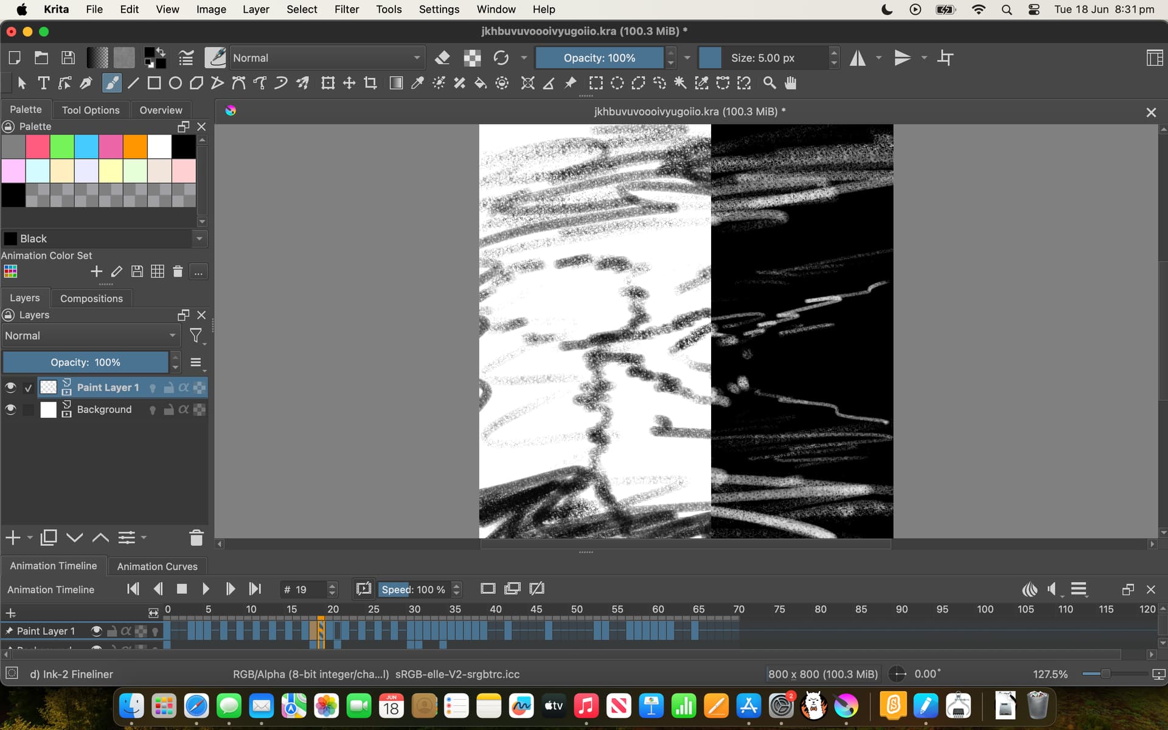Open Control Centre in macOS menu bar
Screen dimensions: 1168x730
(x=1034, y=9)
